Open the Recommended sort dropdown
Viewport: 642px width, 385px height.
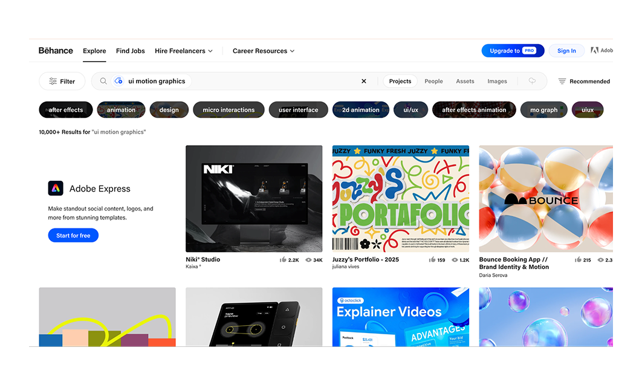584,81
